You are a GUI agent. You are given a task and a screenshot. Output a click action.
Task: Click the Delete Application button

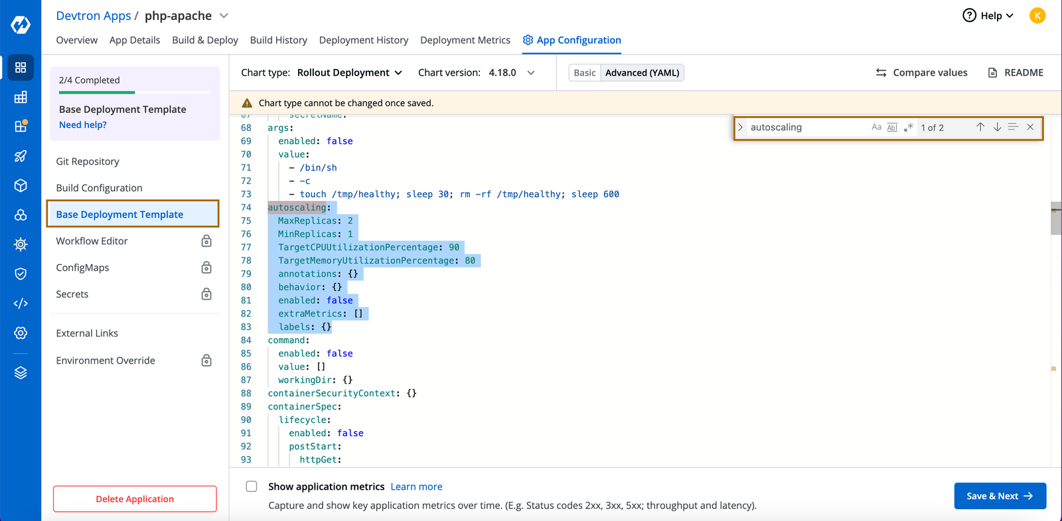point(135,499)
